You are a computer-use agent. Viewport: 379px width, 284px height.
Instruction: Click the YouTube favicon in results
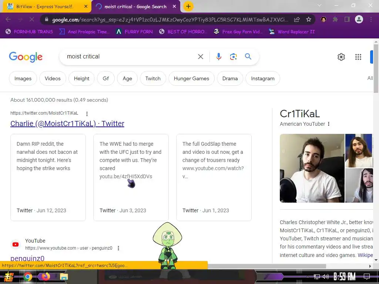(x=16, y=244)
